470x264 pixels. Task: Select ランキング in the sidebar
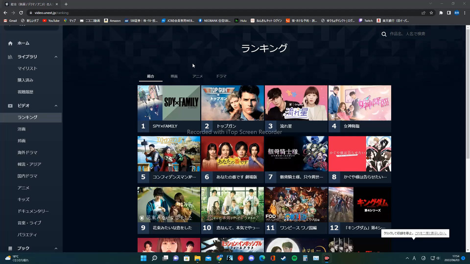tap(31, 117)
